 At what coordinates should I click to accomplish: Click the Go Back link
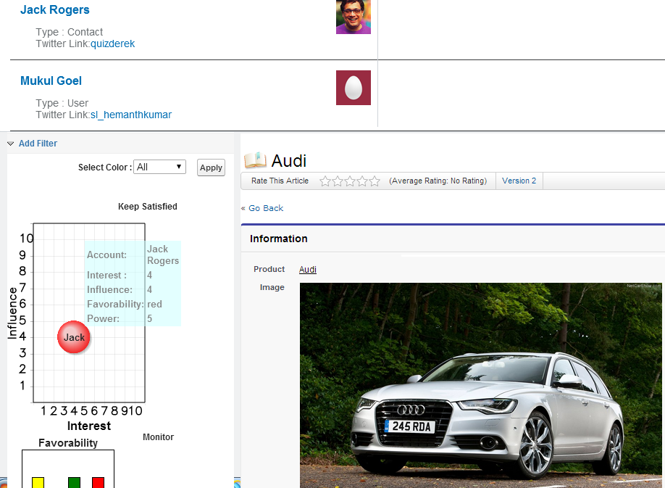(266, 208)
